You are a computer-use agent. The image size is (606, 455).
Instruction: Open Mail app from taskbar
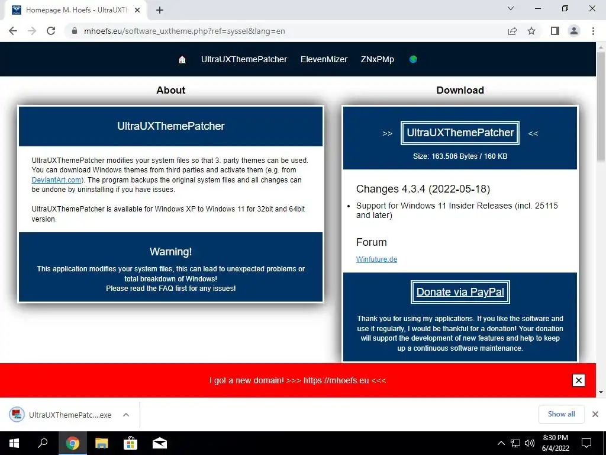point(160,443)
